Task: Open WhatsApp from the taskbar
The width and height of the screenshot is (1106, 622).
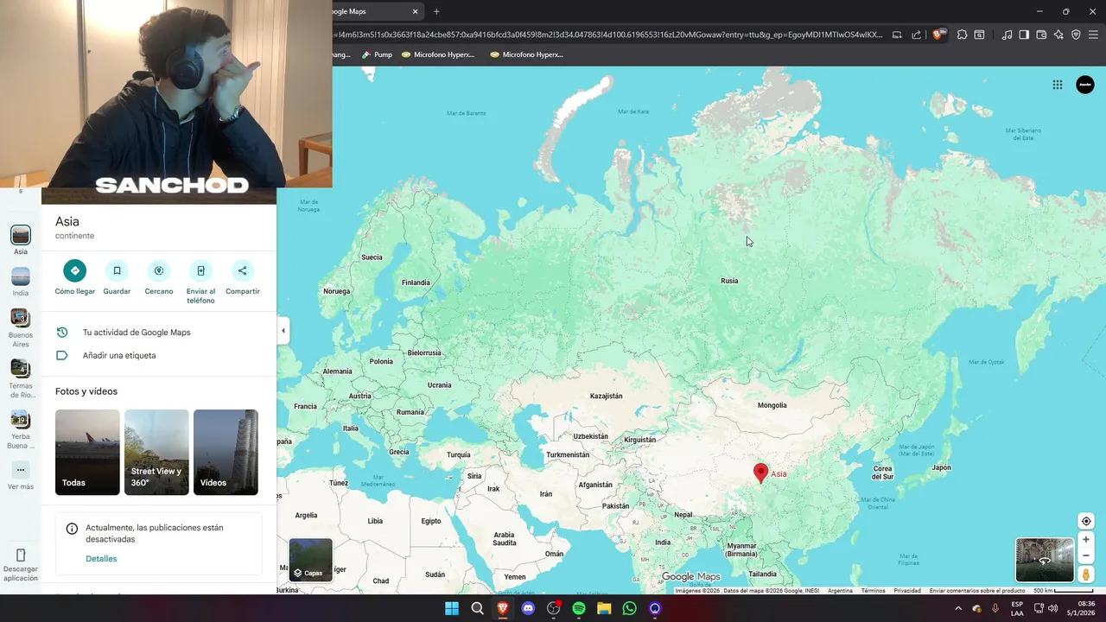Action: (x=630, y=608)
